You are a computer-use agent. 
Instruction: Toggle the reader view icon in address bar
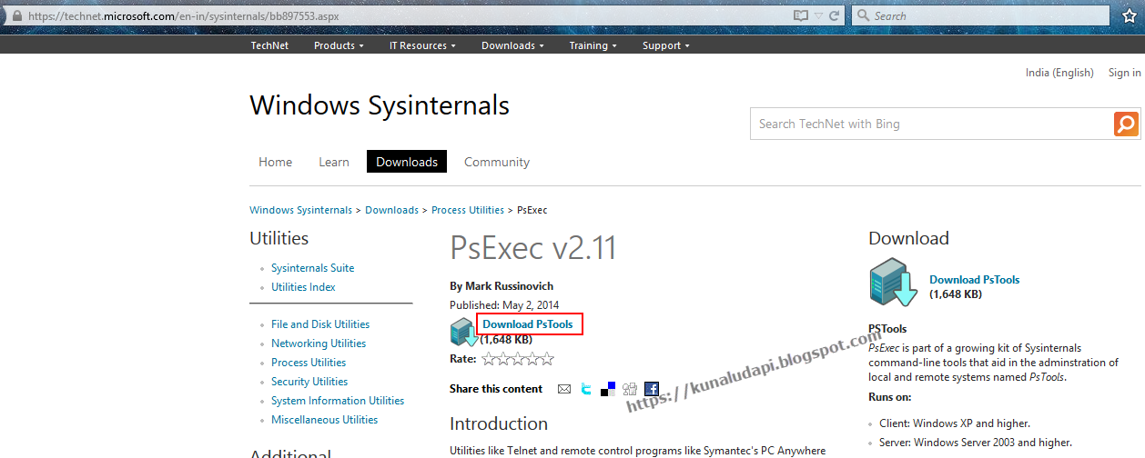[801, 15]
